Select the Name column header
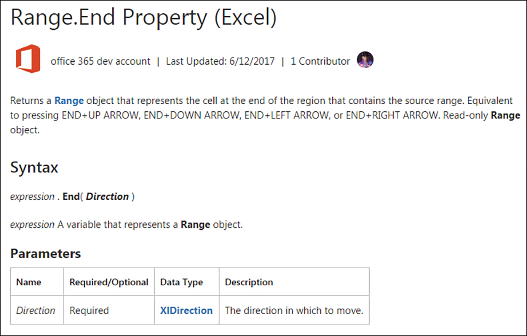 (29, 282)
